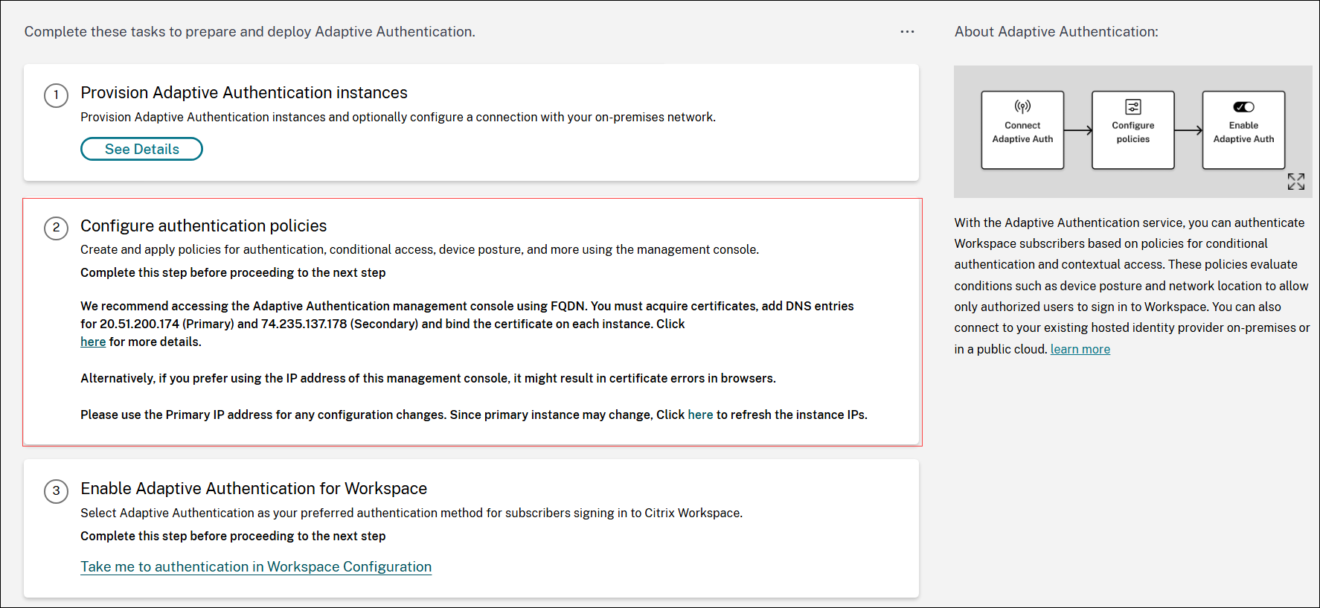Click the Enable Adaptive Authentication for Workspace heading

point(254,488)
